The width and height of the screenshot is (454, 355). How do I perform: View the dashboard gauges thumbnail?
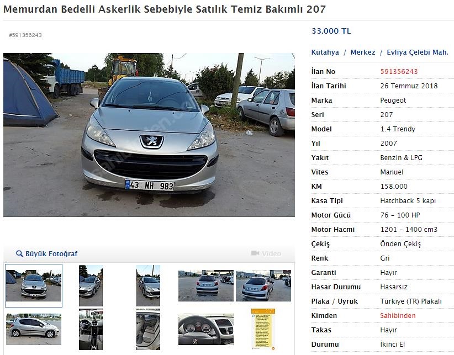click(x=205, y=329)
